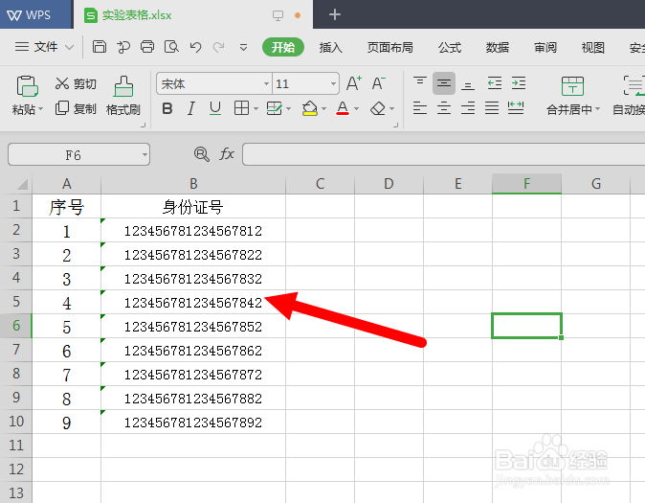Expand the borders dropdown arrow
Viewport: 645px width, 503px height.
(x=256, y=109)
